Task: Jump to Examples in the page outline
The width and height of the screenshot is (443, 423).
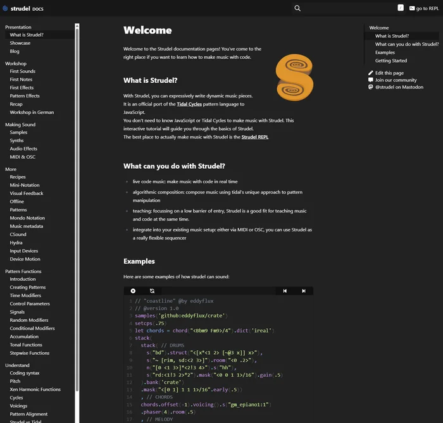Action: click(x=385, y=52)
